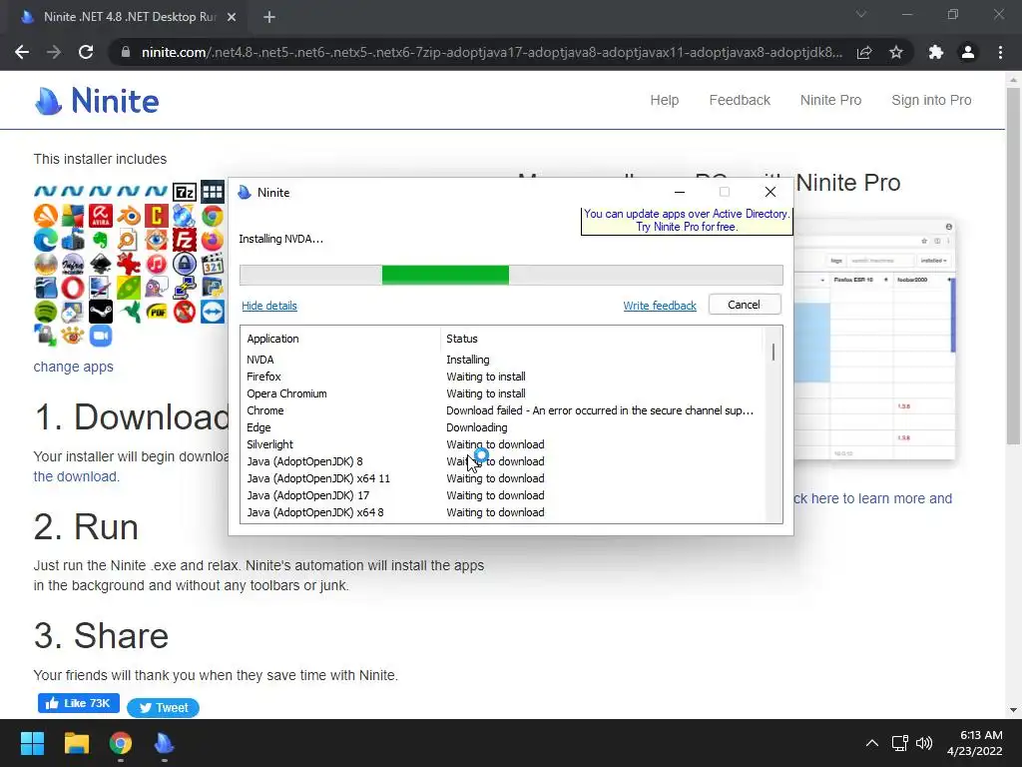Click the TeamViewer icon
The image size is (1022, 767).
[212, 312]
